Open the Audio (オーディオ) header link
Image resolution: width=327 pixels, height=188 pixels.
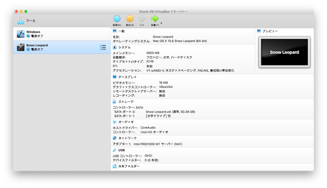pyautogui.click(x=126, y=122)
